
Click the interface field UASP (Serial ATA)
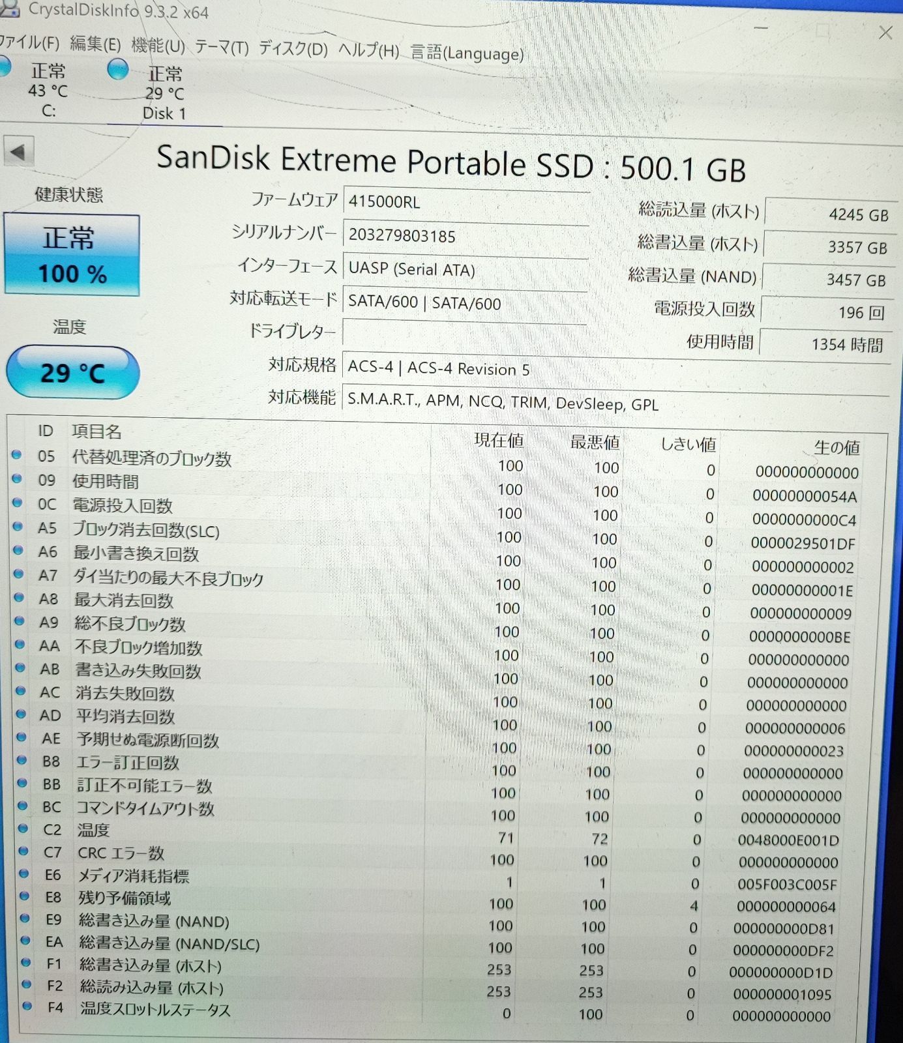[x=465, y=269]
